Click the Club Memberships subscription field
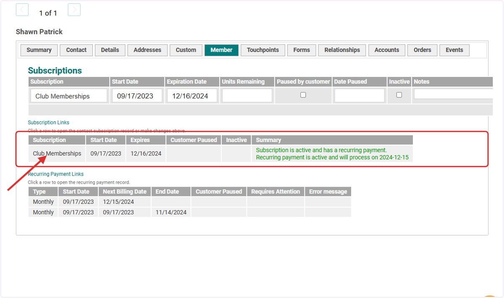Image resolution: width=504 pixels, height=298 pixels. (x=69, y=96)
